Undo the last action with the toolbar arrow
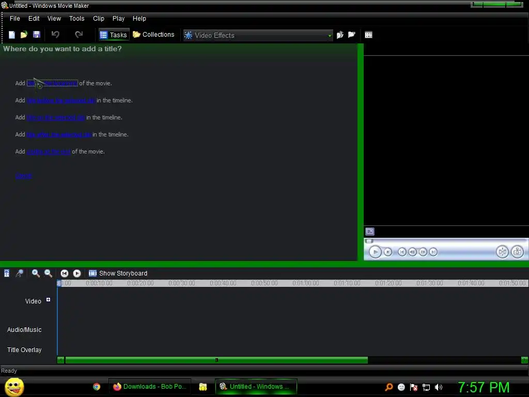Viewport: 529px width, 397px height. [55, 35]
